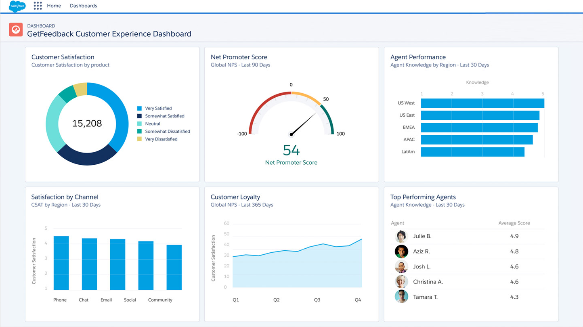Click the Customer Loyalty card title
This screenshot has width=583, height=327.
pos(235,197)
